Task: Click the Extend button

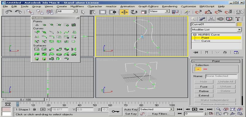Action: [x=204, y=96]
